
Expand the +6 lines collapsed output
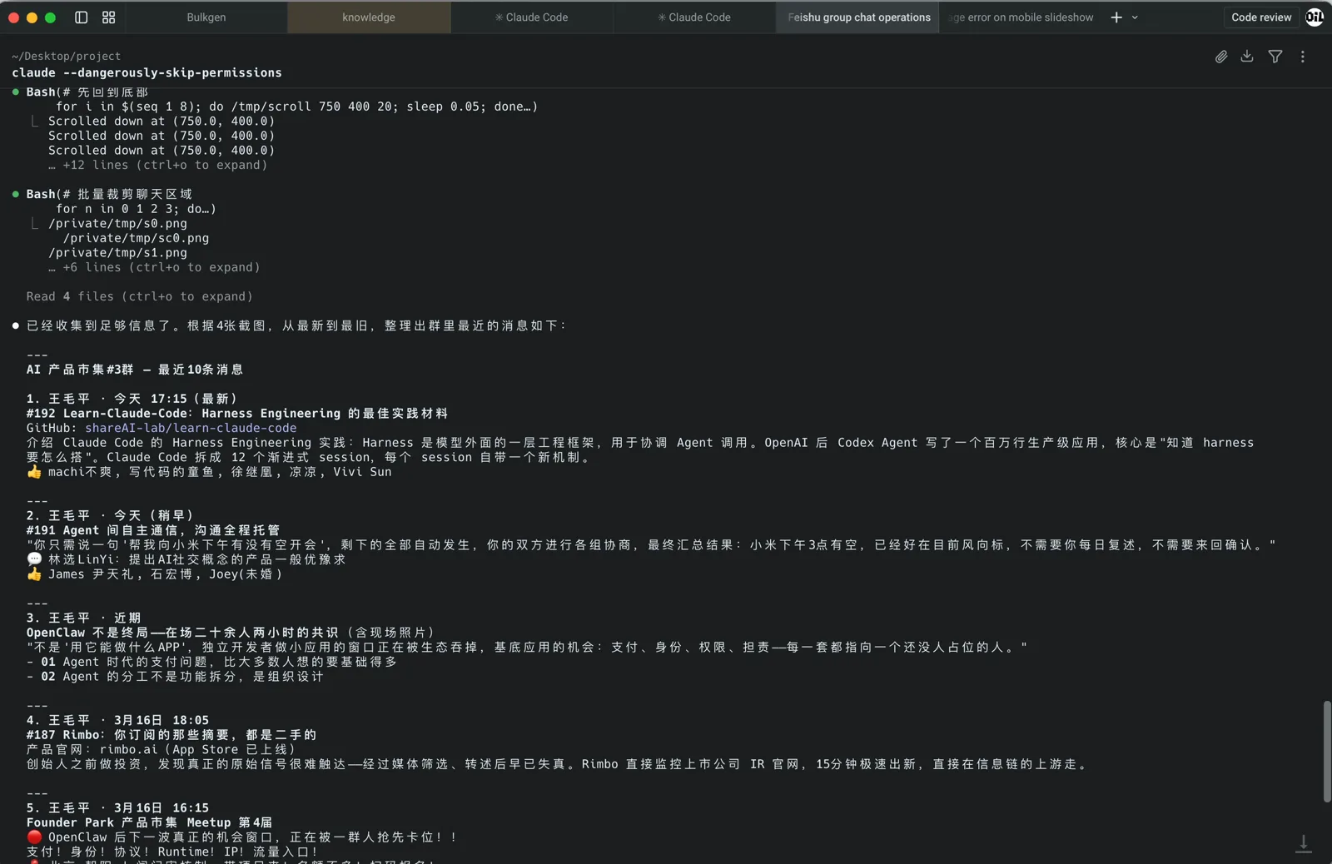click(x=154, y=268)
